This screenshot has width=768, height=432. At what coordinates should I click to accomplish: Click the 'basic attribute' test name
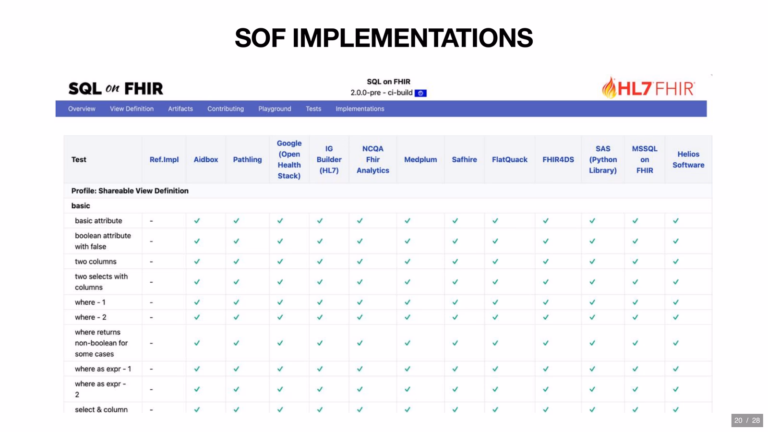[98, 221]
